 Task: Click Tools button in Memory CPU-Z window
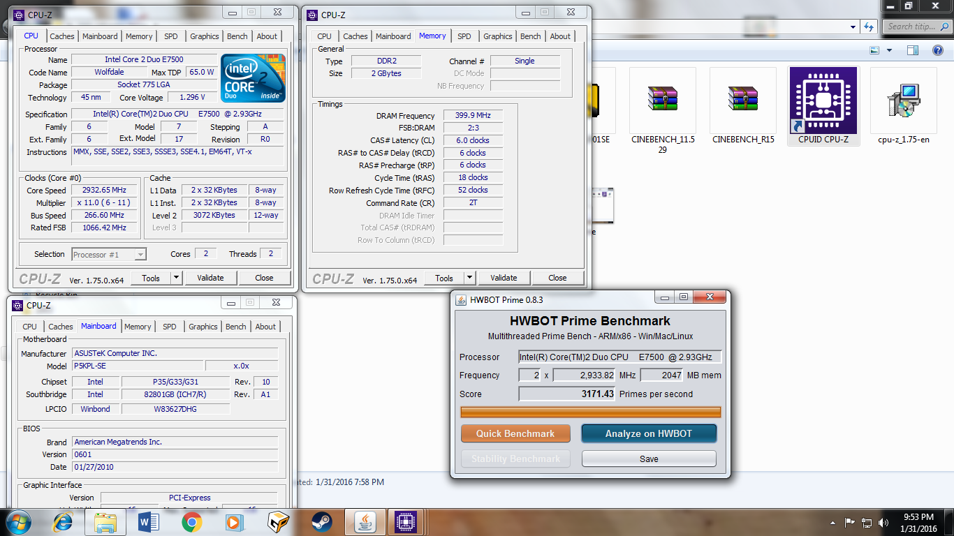pos(444,278)
